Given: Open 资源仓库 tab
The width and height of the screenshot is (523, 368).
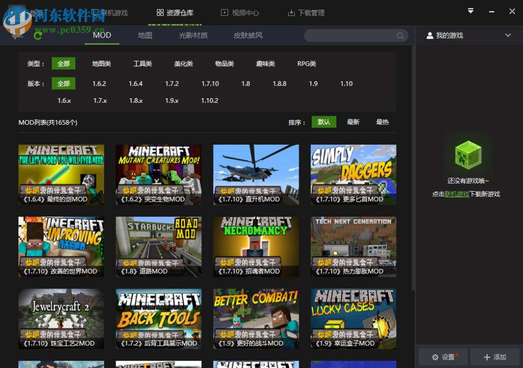Looking at the screenshot, I should [x=175, y=13].
